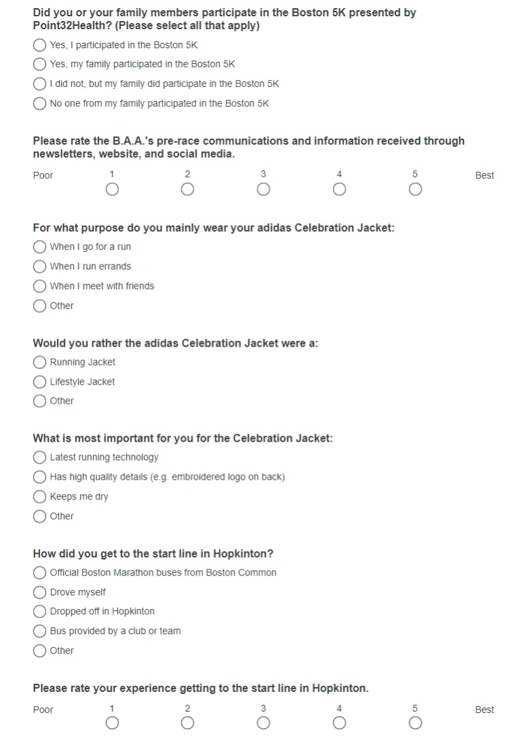
Task: Select "Yes, I participated in the Boston 5K"
Action: [39, 46]
